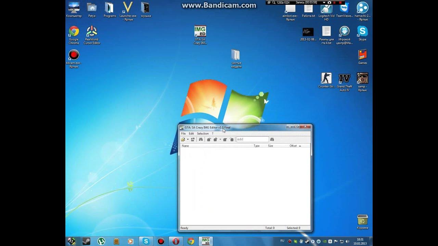The image size is (438, 246).
Task: Click the 'Selected: 0' status bar entry
Action: pos(294,228)
